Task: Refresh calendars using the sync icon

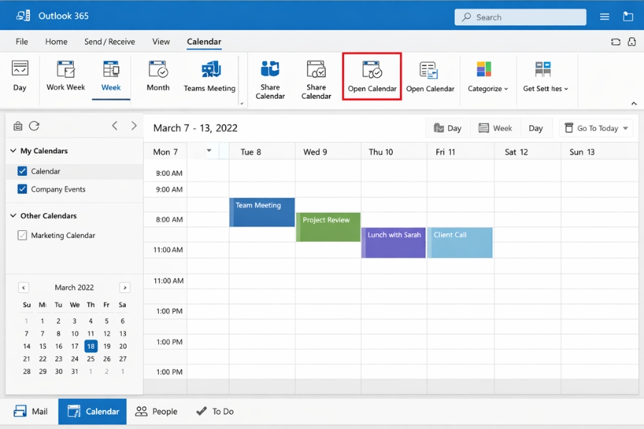Action: click(34, 126)
